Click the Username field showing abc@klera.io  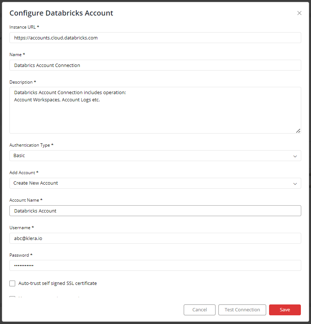[155, 238]
